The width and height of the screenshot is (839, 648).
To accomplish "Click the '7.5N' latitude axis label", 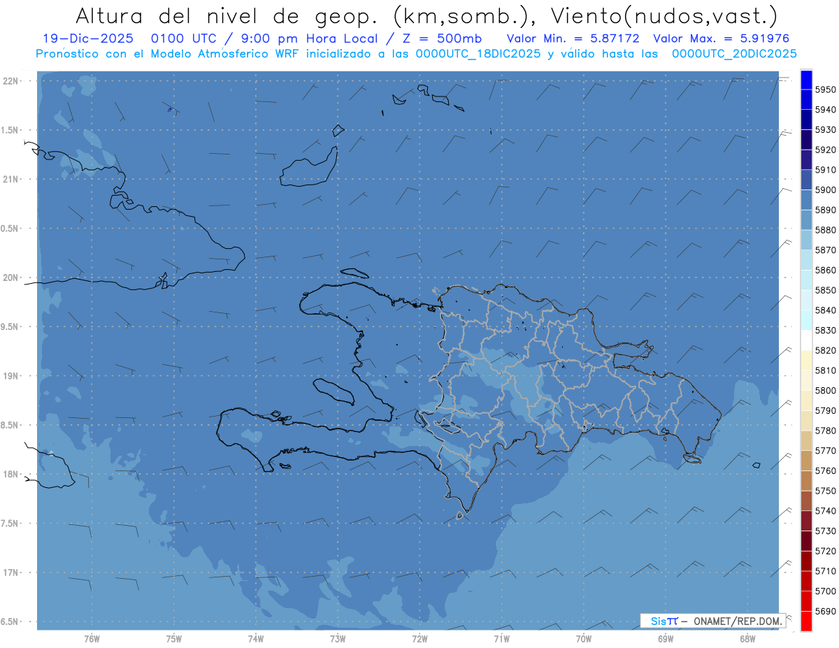I will (10, 524).
